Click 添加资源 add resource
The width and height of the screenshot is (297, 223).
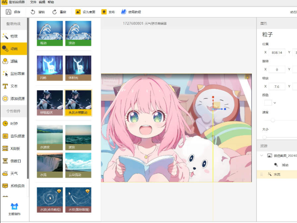[14, 99]
